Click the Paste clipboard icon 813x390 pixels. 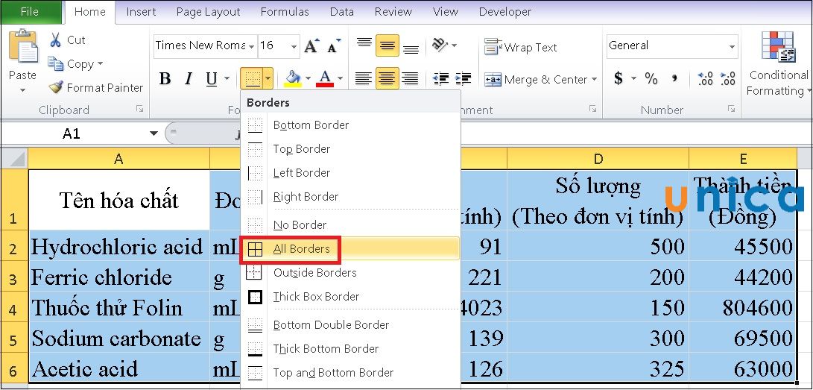[x=22, y=49]
